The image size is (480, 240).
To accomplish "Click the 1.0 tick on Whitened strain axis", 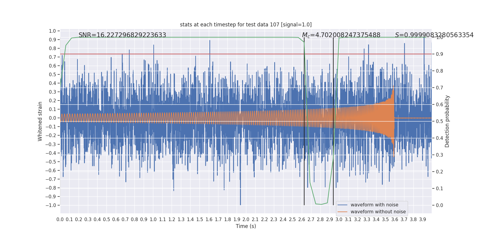I will pos(52,31).
